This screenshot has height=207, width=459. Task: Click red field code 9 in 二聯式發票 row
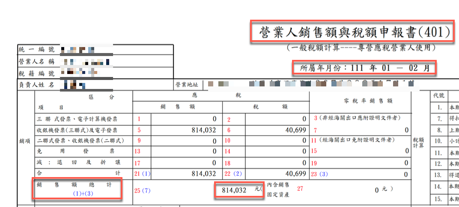click(139, 141)
